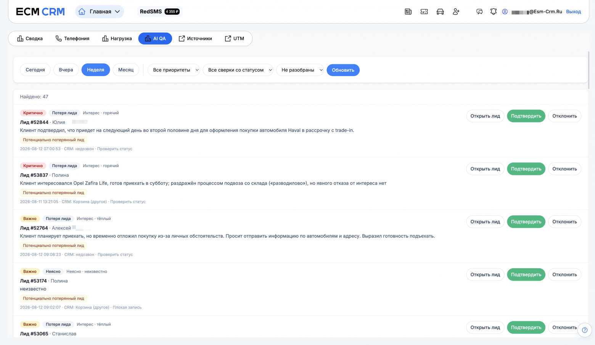Confirm lead #53174 Полина

[x=526, y=275]
